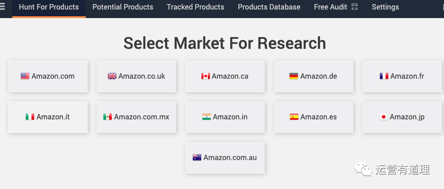
Task: Select the Amazon.it market button
Action: pos(48,117)
